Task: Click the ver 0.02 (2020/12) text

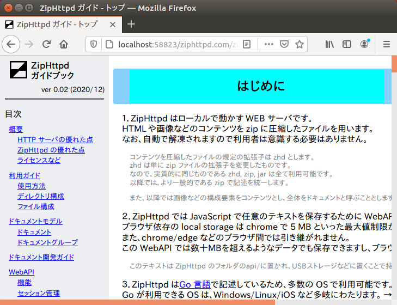Action: [x=73, y=90]
